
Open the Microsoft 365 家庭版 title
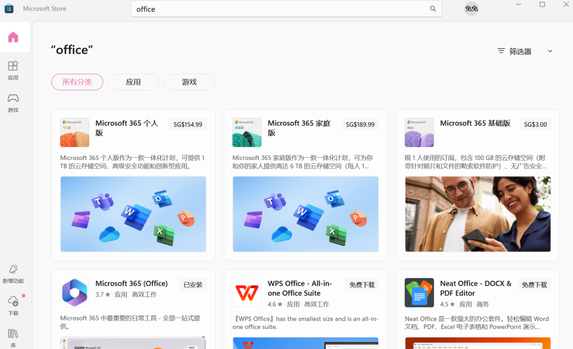299,128
